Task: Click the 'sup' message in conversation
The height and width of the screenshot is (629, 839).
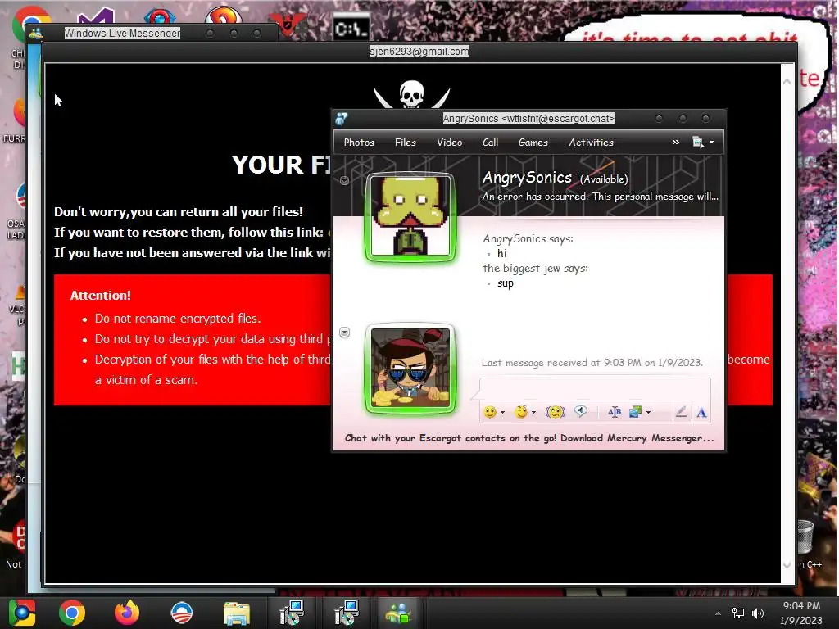Action: [505, 283]
